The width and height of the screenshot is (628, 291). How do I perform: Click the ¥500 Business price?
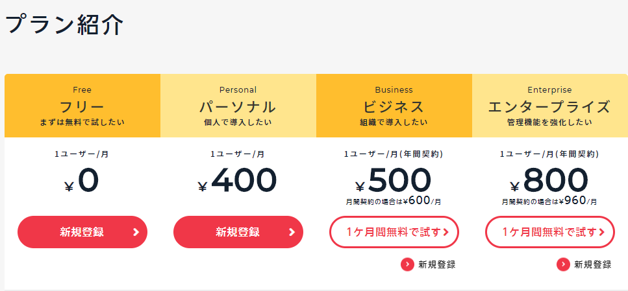[394, 181]
